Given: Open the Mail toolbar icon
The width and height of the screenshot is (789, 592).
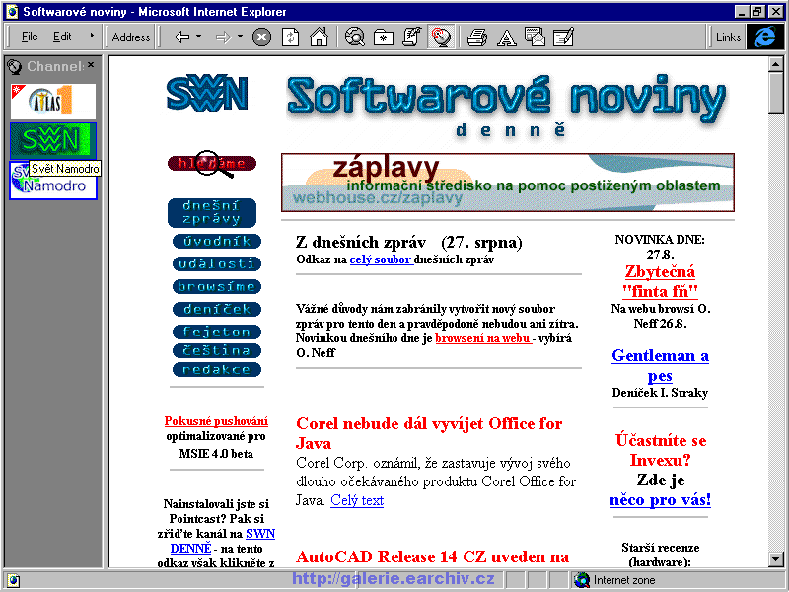Looking at the screenshot, I should click(535, 37).
